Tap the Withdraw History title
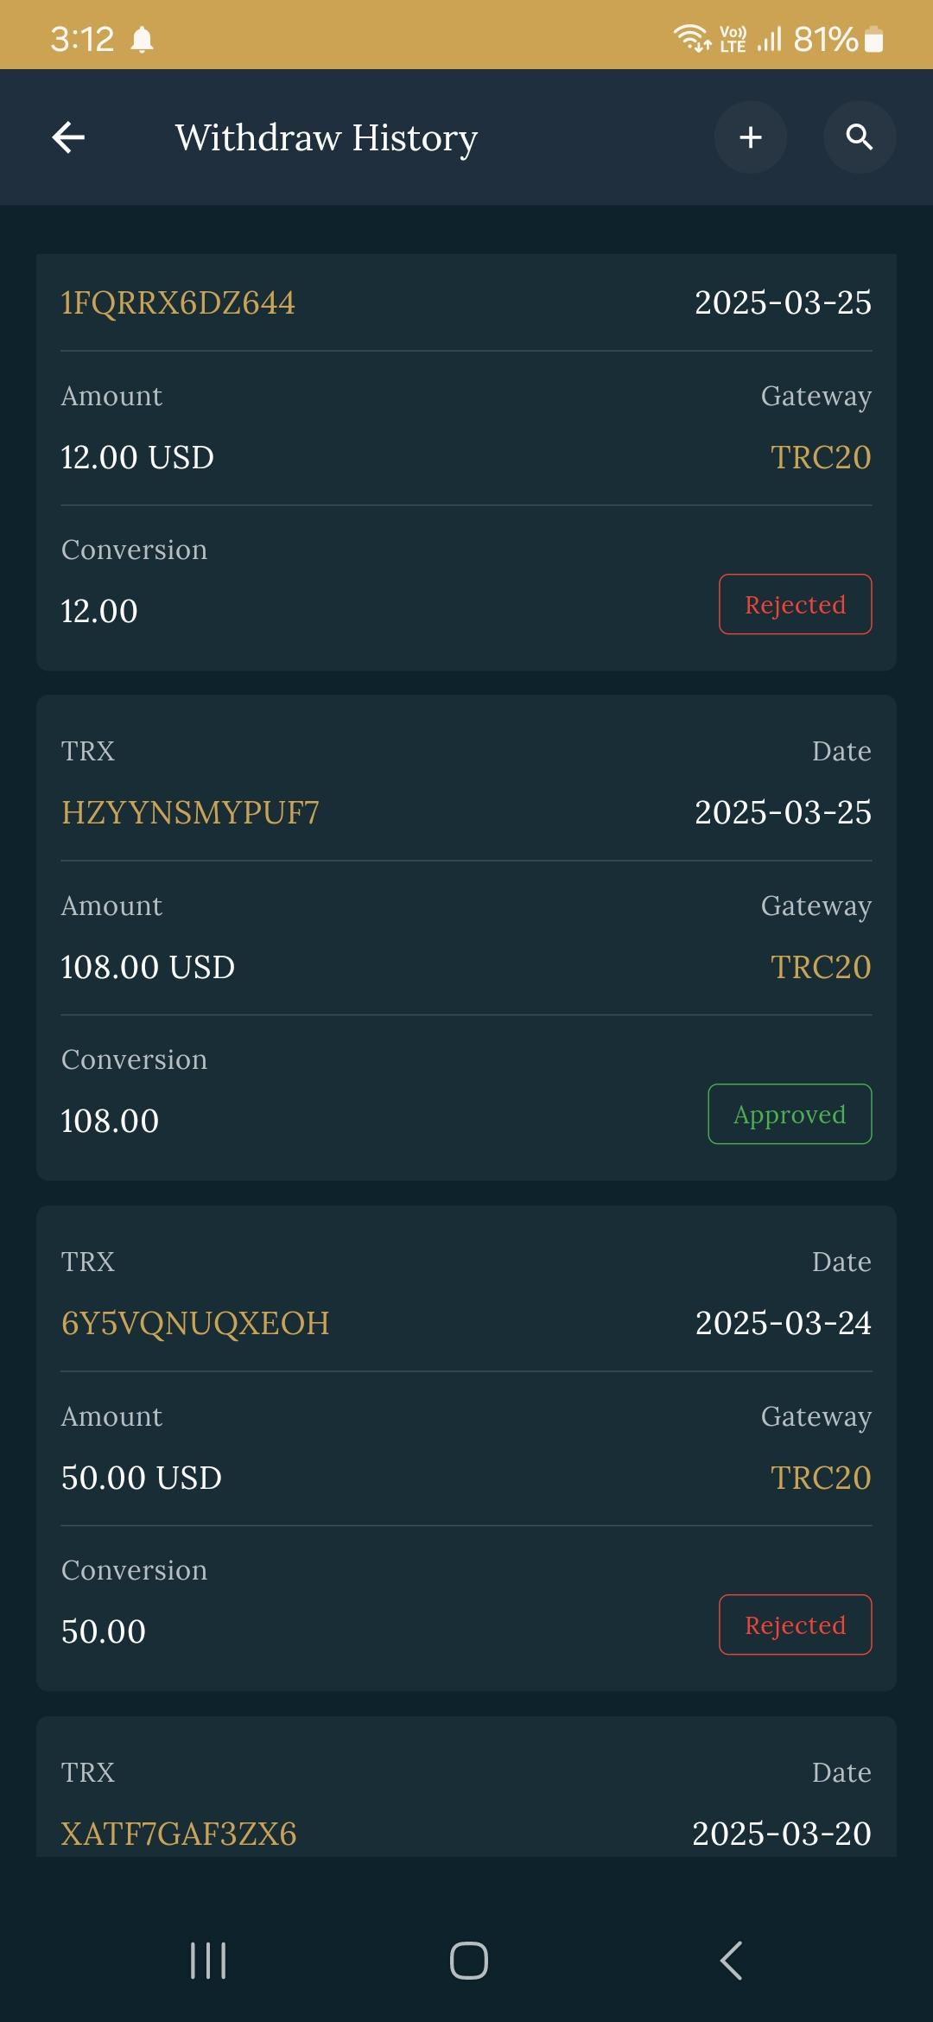 coord(327,138)
